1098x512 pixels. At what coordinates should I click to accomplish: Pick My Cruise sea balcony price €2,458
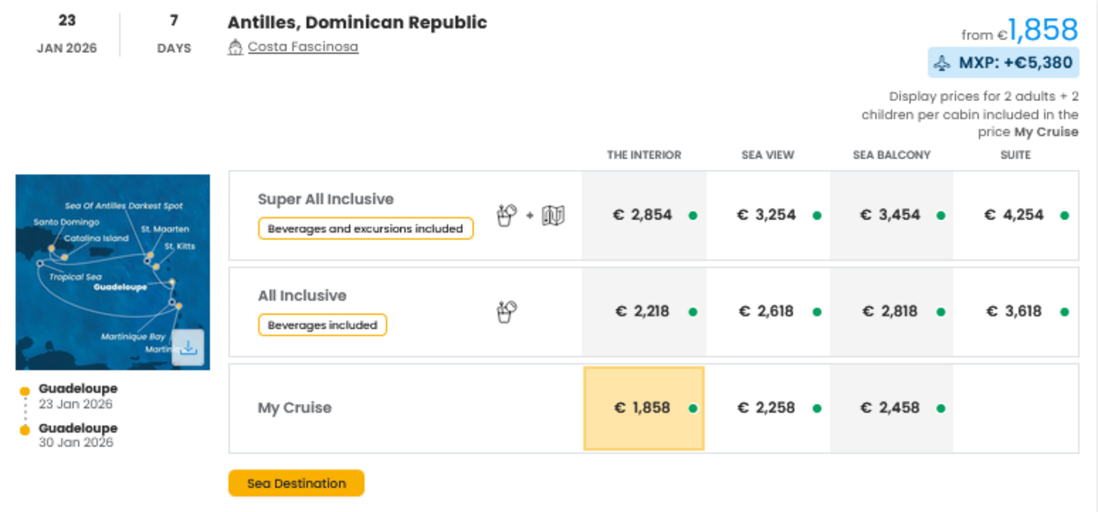[x=891, y=408]
